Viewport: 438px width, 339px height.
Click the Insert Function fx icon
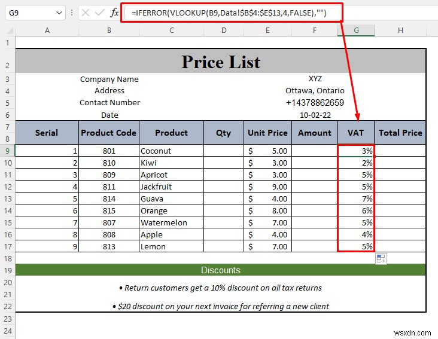(x=114, y=13)
